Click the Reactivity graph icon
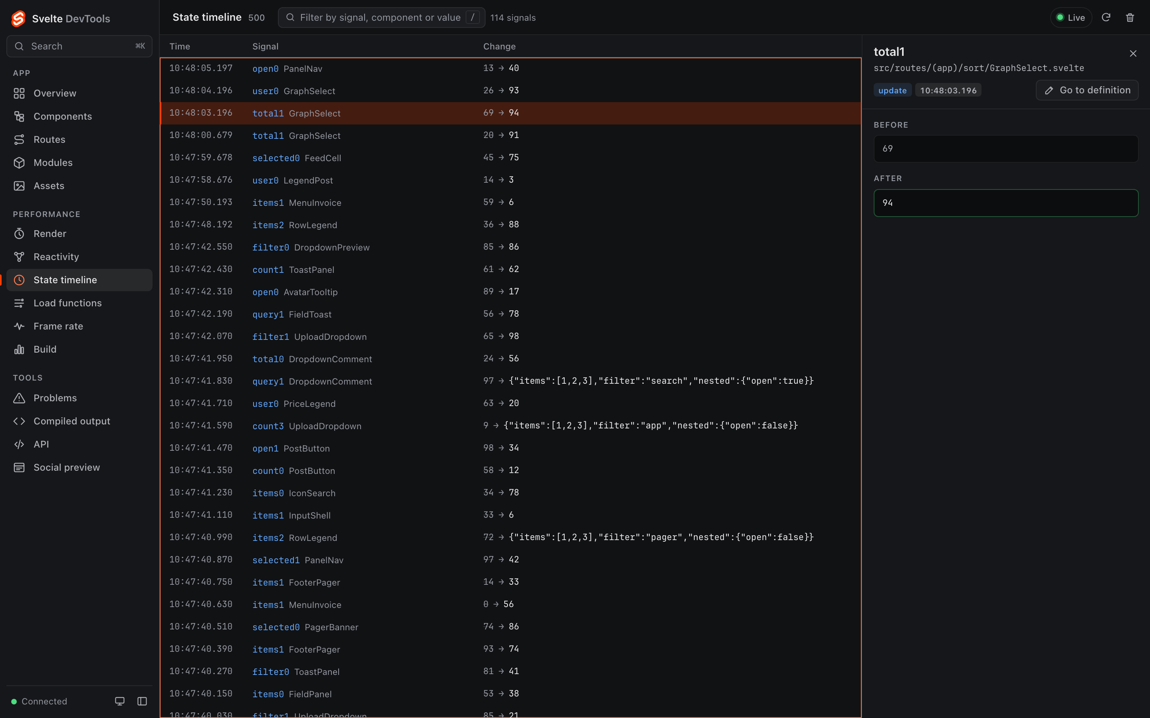Screen dimensions: 1150x718 pos(19,257)
